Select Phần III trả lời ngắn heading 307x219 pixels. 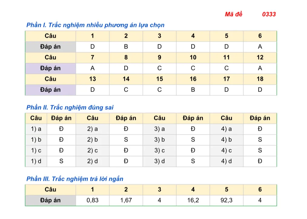(x=75, y=179)
